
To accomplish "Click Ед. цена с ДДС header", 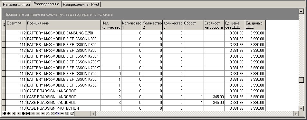I will [x=255, y=25].
